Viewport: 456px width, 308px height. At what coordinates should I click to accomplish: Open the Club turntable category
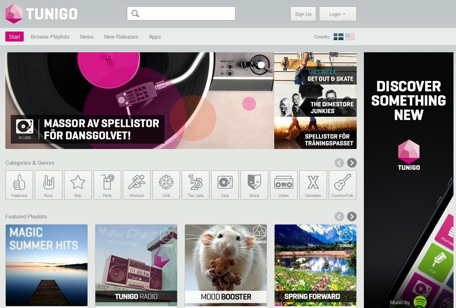[x=225, y=185]
